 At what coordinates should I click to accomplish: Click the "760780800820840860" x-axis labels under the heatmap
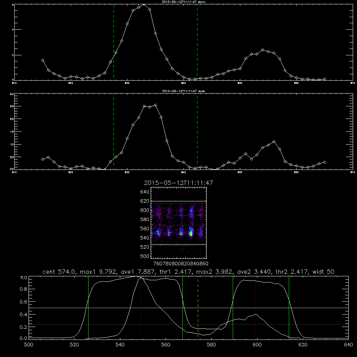[x=181, y=263]
